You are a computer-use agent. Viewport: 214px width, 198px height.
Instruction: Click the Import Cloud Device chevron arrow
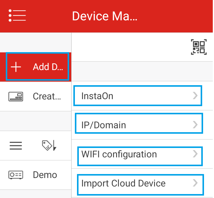[195, 183]
